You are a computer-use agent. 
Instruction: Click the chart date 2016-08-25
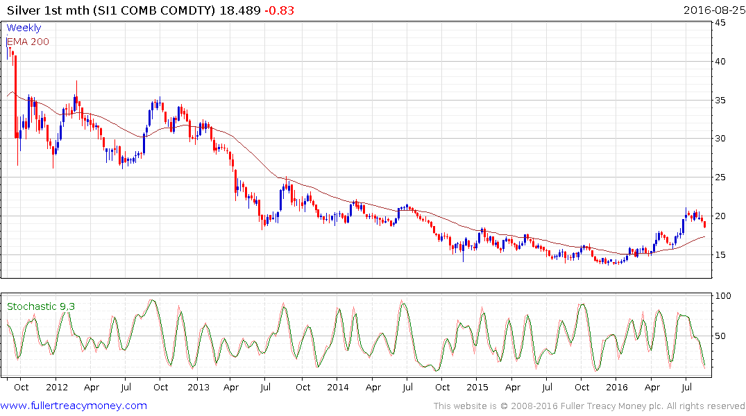click(714, 10)
